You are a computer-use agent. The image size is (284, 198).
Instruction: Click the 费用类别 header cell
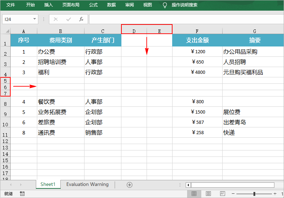(x=61, y=40)
